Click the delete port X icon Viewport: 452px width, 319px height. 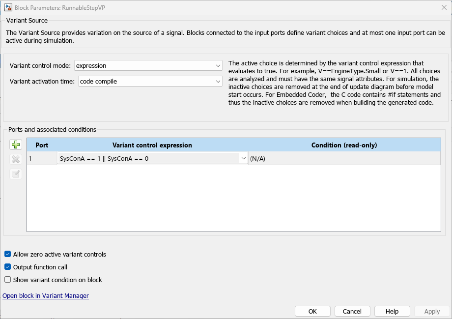[x=16, y=159]
